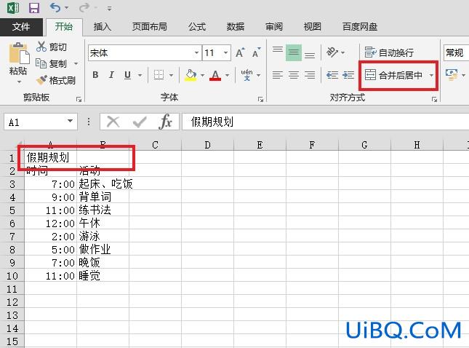Click the increase indent icon

pyautogui.click(x=348, y=75)
